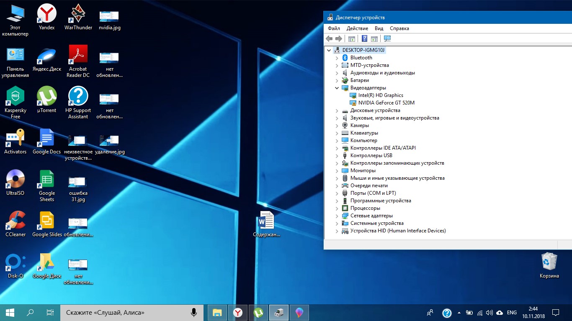
Task: Select the Корзина recycle bin icon
Action: [549, 265]
